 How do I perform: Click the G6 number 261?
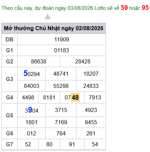(x=91, y=133)
